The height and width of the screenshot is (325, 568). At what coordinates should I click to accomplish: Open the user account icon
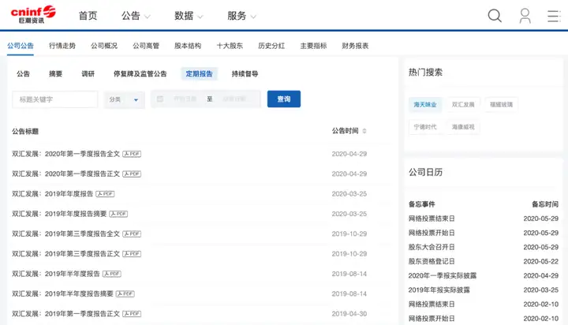tap(525, 16)
